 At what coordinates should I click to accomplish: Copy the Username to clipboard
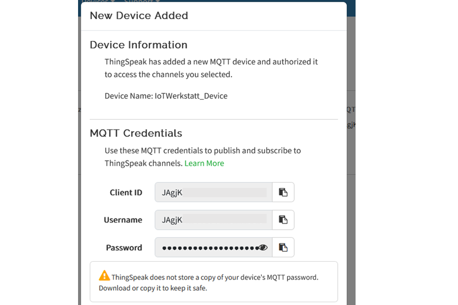pos(283,220)
